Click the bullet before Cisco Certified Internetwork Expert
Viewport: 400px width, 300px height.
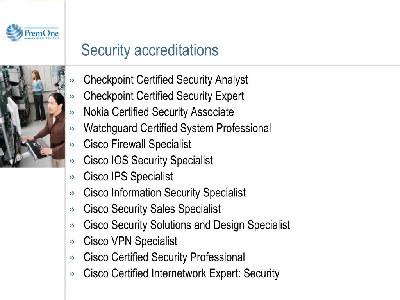(x=72, y=274)
